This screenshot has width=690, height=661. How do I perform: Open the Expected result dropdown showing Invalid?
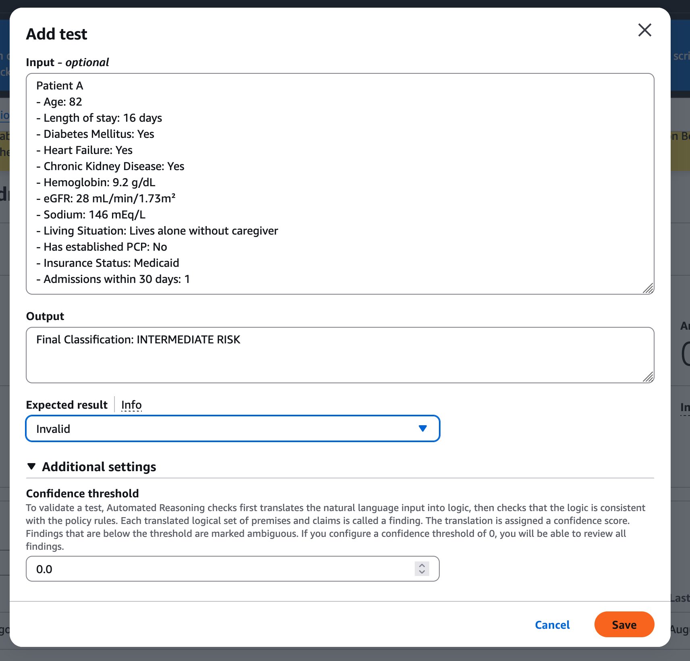tap(233, 428)
